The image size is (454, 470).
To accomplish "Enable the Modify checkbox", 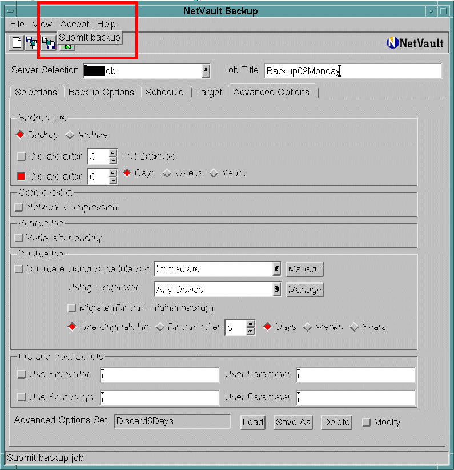I will point(367,423).
